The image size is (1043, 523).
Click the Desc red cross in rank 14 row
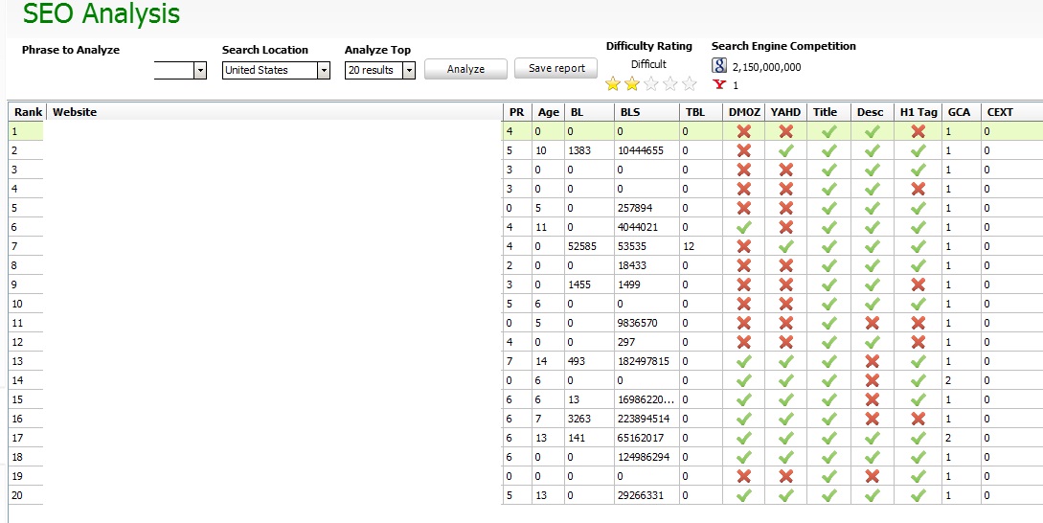(873, 380)
